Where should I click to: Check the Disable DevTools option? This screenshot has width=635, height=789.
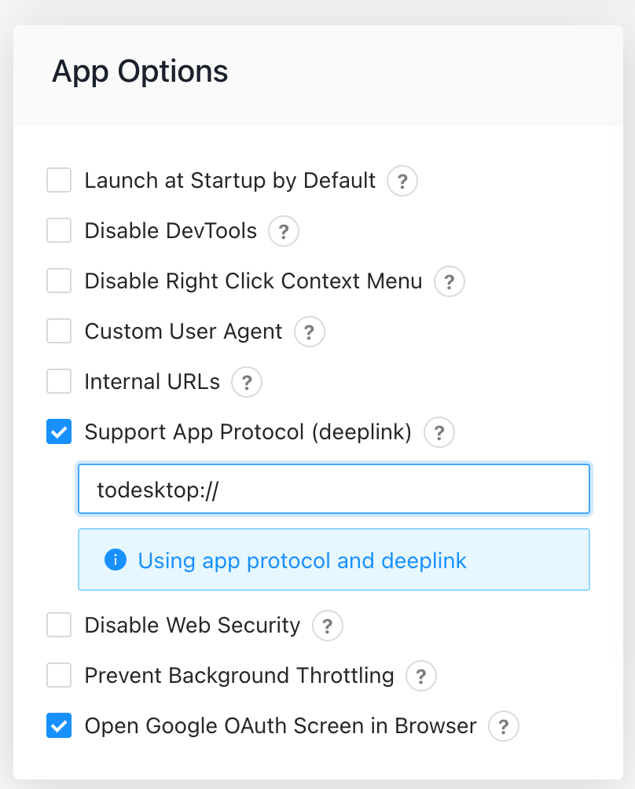[x=59, y=230]
